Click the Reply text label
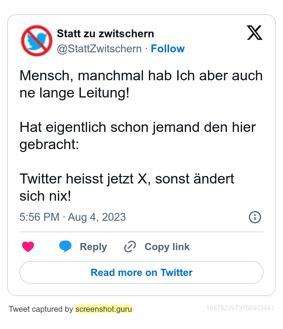 coord(93,247)
